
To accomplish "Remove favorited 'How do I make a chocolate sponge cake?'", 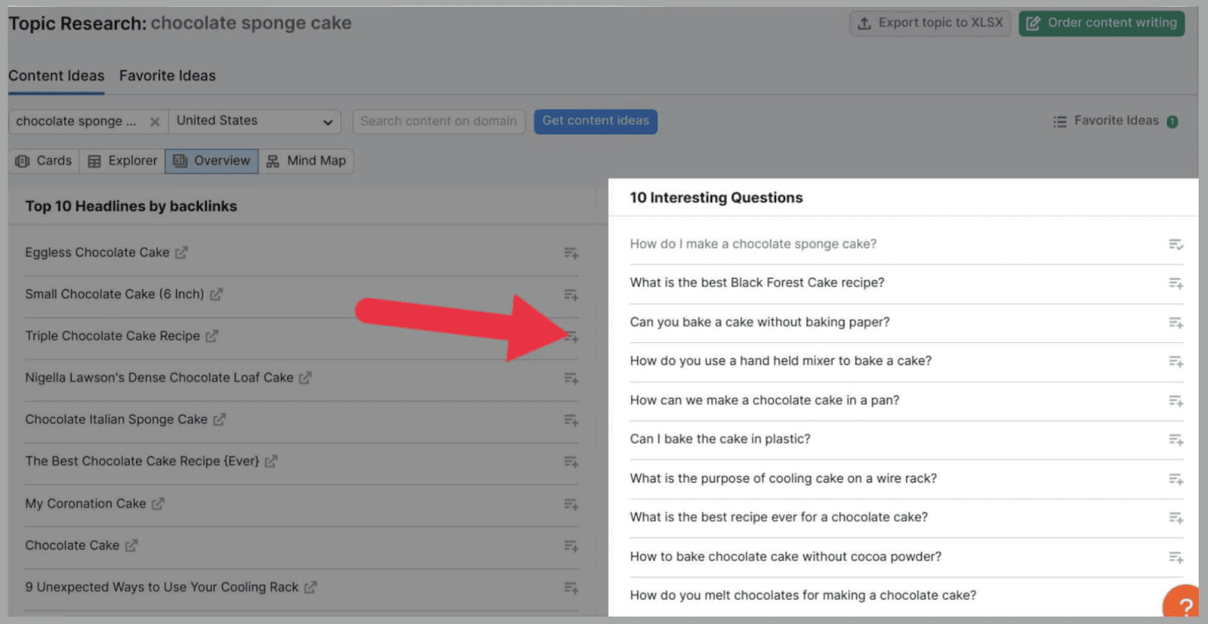I will (1176, 244).
